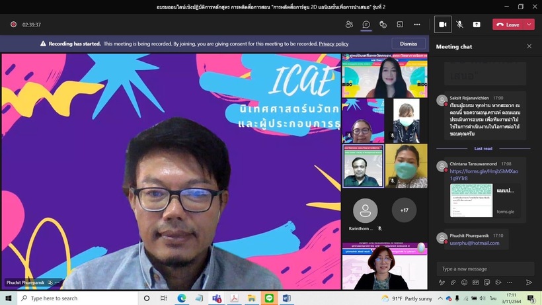542x305 pixels.
Task: Switch to Microsoft Teams taskbar icon
Action: pos(217,298)
